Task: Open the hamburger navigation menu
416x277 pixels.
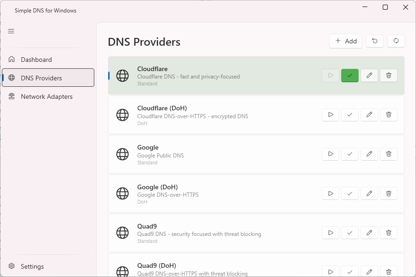Action: point(11,31)
